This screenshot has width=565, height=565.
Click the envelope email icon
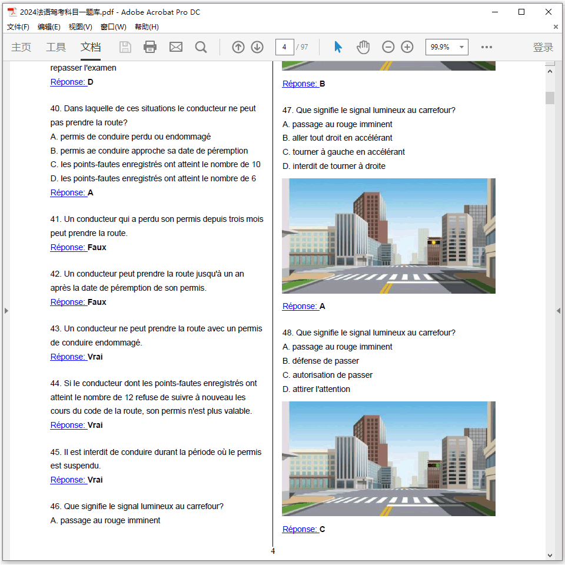175,47
